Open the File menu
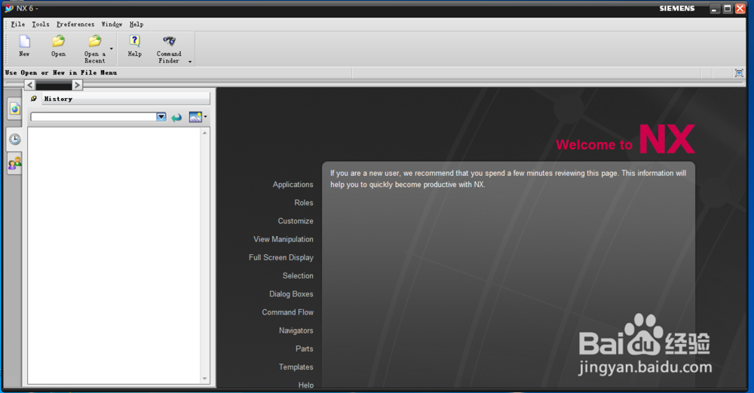754x393 pixels. pyautogui.click(x=18, y=24)
